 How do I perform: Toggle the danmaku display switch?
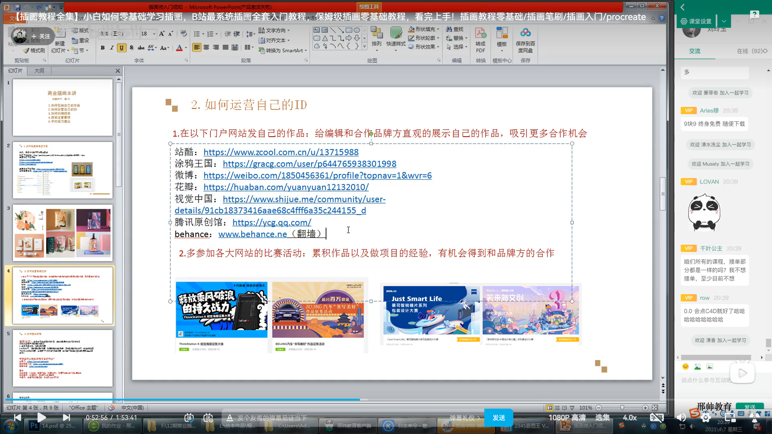189,418
